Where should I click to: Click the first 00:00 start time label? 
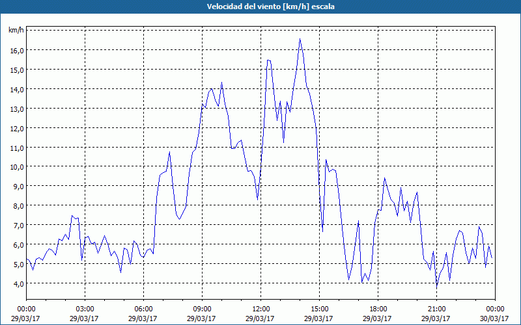27,309
